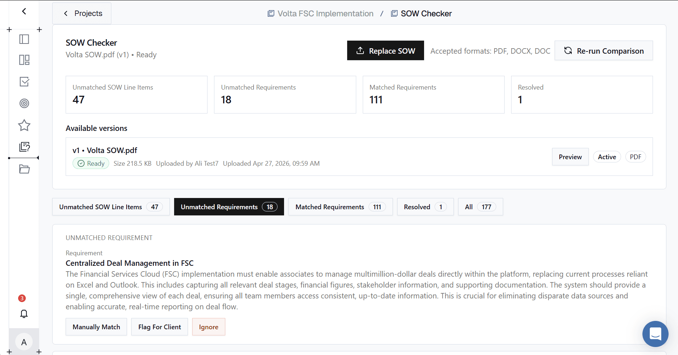Click 'Accepted formats: PDF, DOCX, DOC' text
678x355 pixels.
tap(490, 51)
